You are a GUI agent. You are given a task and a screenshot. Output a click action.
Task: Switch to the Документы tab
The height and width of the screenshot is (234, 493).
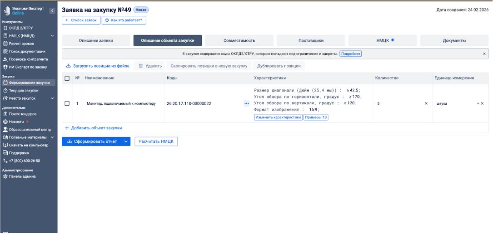tap(454, 40)
